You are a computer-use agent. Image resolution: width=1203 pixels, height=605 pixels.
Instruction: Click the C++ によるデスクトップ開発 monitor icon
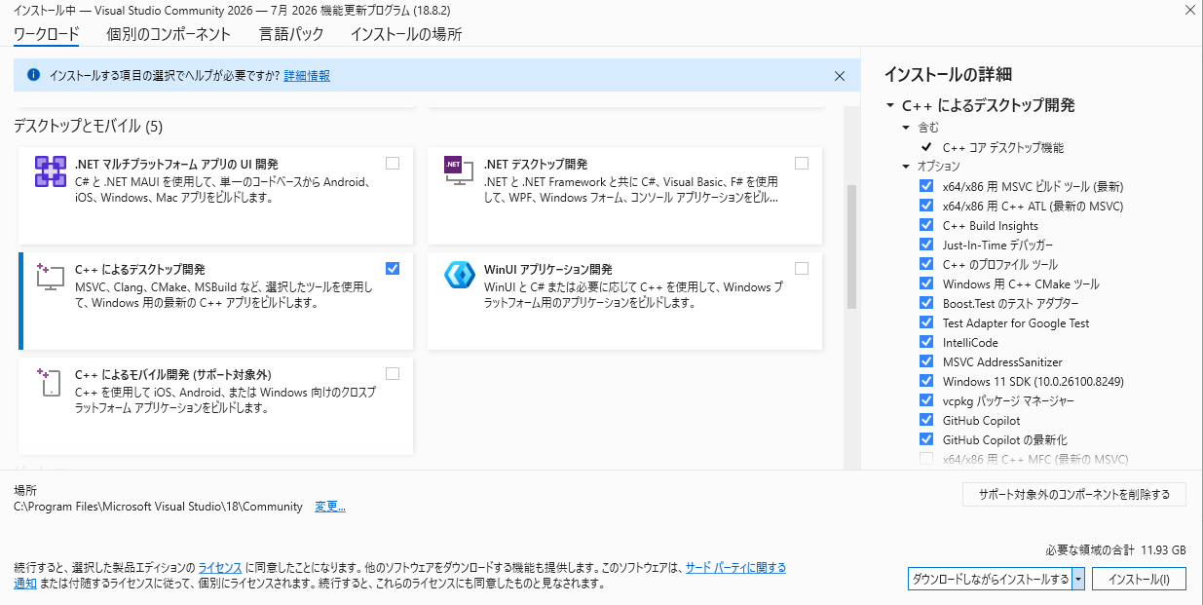51,277
